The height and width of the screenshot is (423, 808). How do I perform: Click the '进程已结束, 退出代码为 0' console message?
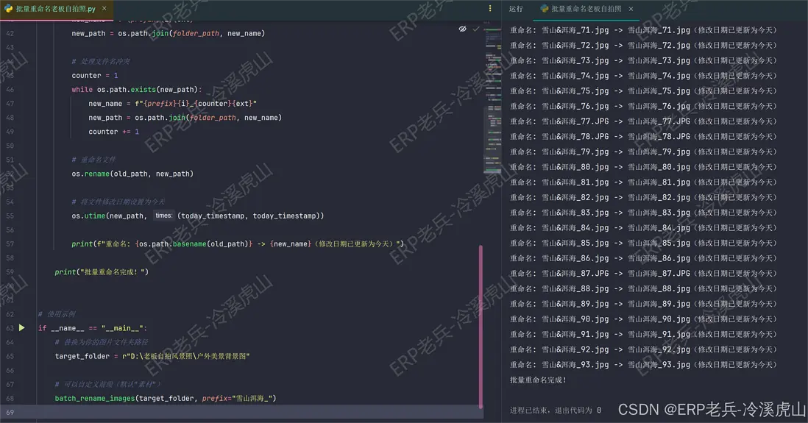point(556,410)
